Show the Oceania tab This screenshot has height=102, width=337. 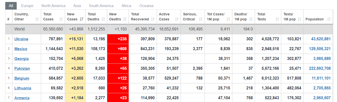[146, 6]
